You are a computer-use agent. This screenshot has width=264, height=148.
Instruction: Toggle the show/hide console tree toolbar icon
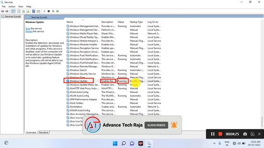pos(13,11)
